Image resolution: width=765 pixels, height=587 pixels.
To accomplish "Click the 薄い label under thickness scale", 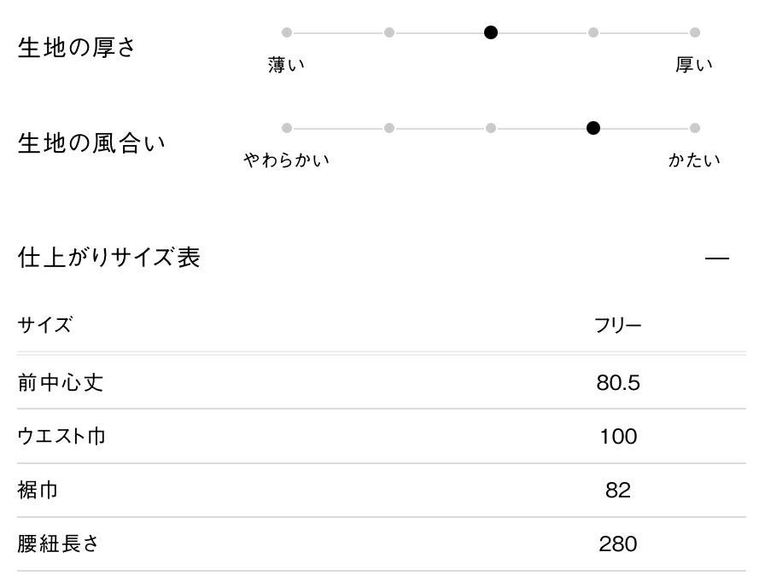I will point(287,66).
